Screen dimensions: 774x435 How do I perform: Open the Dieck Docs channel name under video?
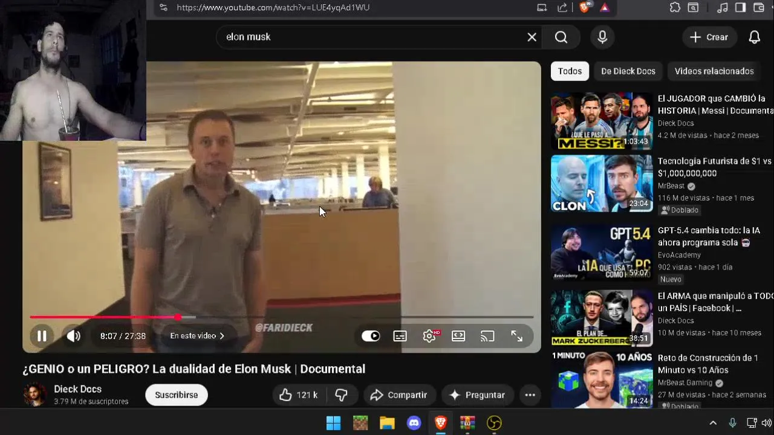pos(77,389)
